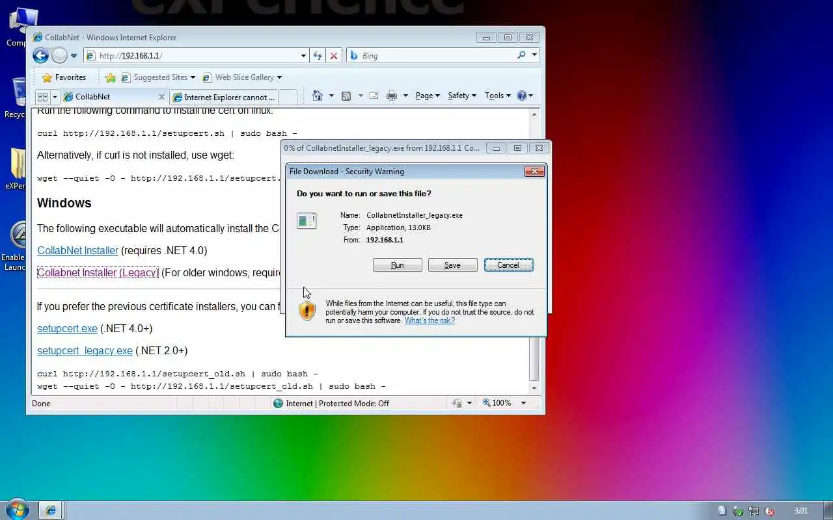The width and height of the screenshot is (833, 520).
Task: Click the Internet Explorer taskbar button
Action: (x=51, y=510)
